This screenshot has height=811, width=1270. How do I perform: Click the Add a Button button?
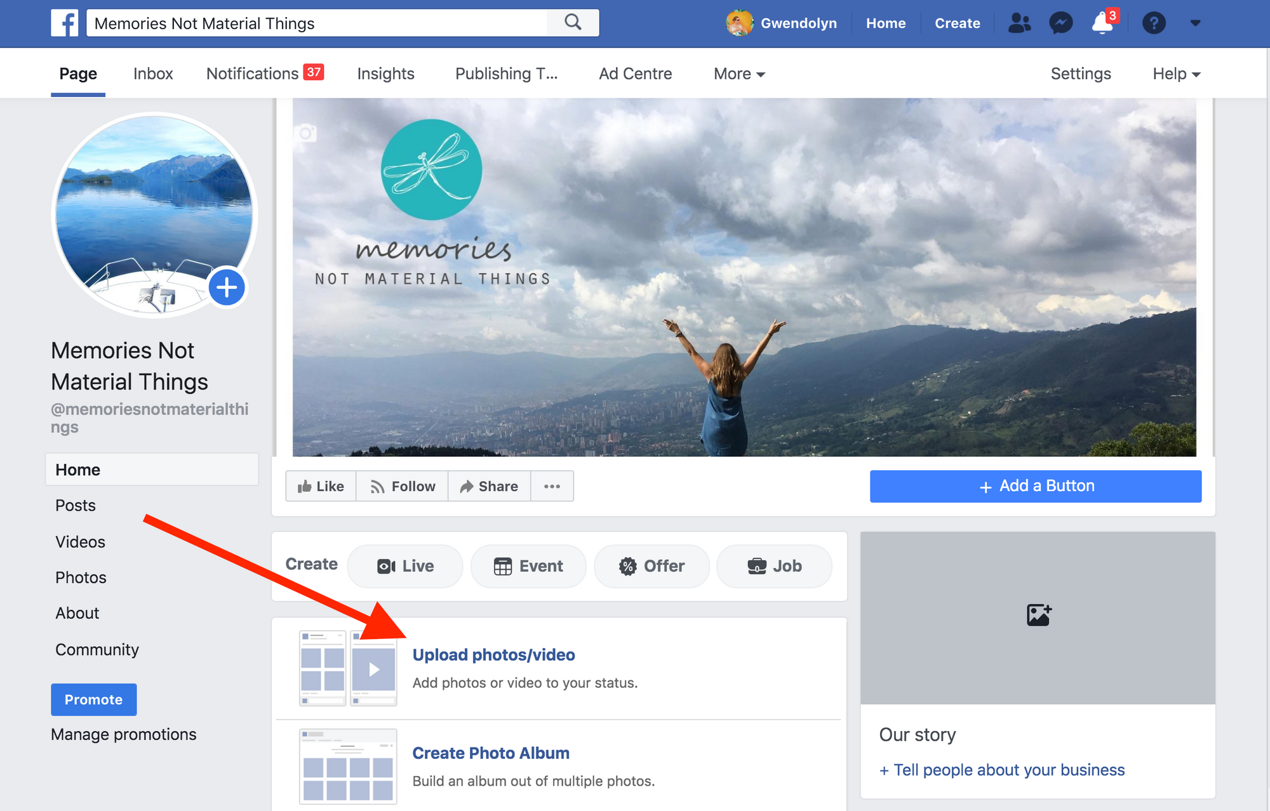coord(1035,486)
